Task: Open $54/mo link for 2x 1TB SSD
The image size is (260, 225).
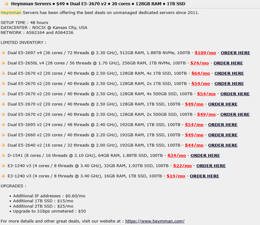Action: tap(201, 84)
